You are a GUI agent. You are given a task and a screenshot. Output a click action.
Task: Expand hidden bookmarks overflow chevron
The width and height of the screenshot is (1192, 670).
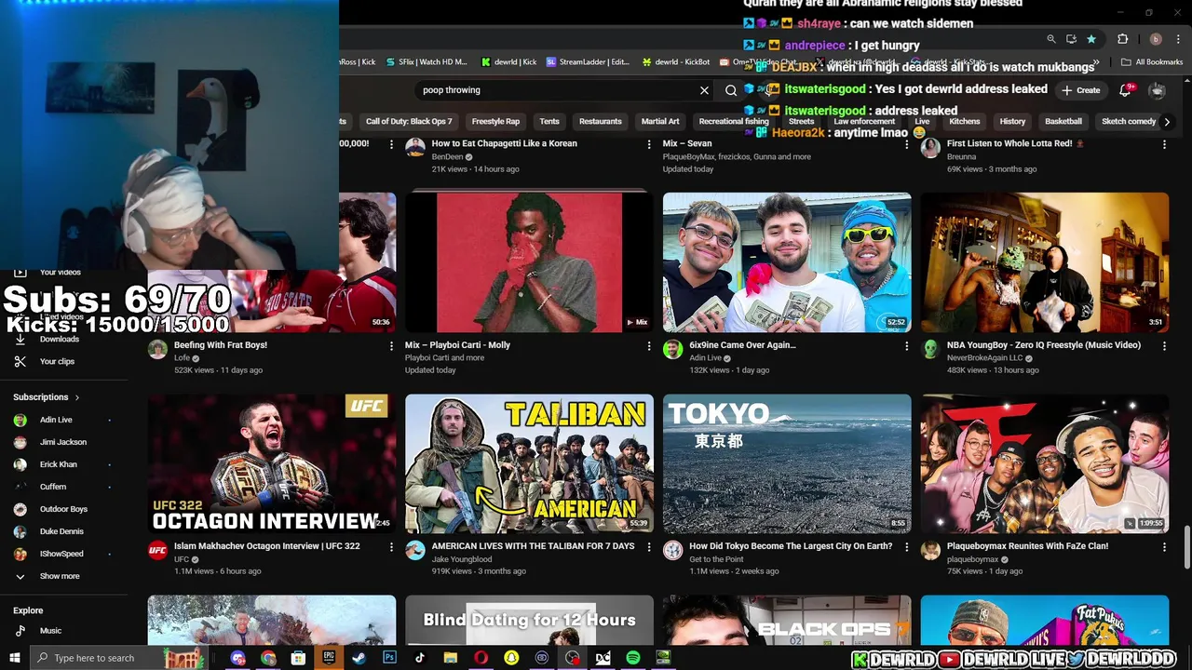[x=1096, y=62]
